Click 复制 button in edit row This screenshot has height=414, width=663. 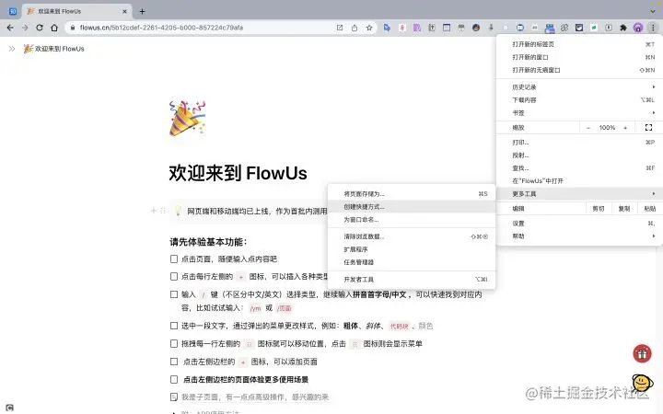click(624, 209)
